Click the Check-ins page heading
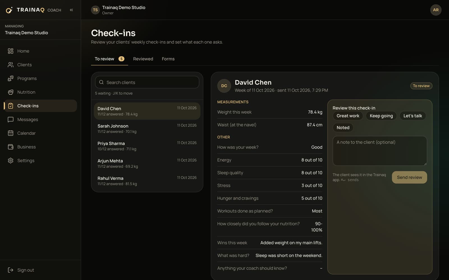The image size is (449, 280). (113, 33)
